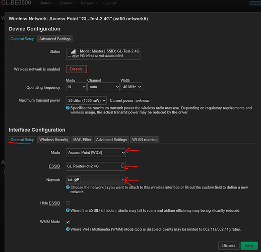Open the Network iot selection dropdown
The height and width of the screenshot is (252, 261).
point(96,180)
